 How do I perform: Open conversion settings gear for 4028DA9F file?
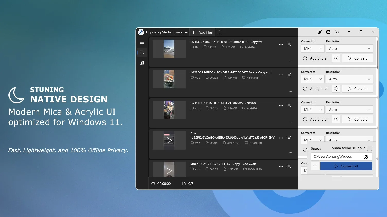pos(336,89)
